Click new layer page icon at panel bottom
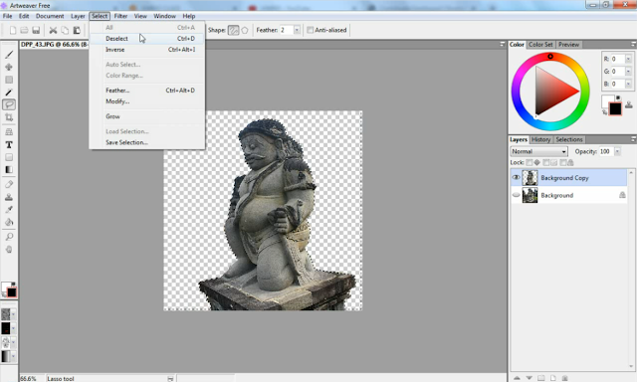 (553, 378)
